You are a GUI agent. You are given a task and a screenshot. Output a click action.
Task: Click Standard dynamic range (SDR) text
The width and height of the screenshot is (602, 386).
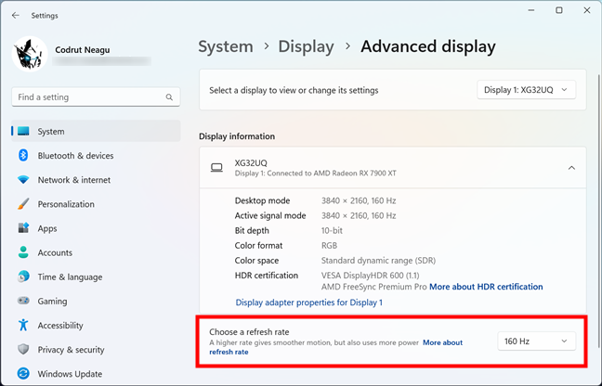(x=378, y=261)
